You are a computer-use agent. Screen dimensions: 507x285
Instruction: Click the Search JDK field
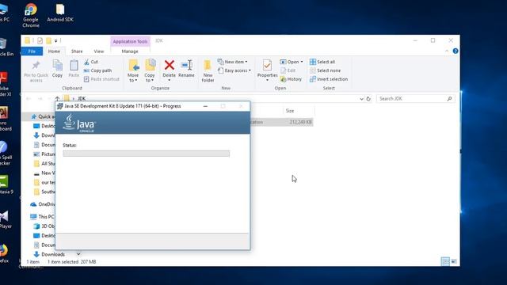pos(415,98)
